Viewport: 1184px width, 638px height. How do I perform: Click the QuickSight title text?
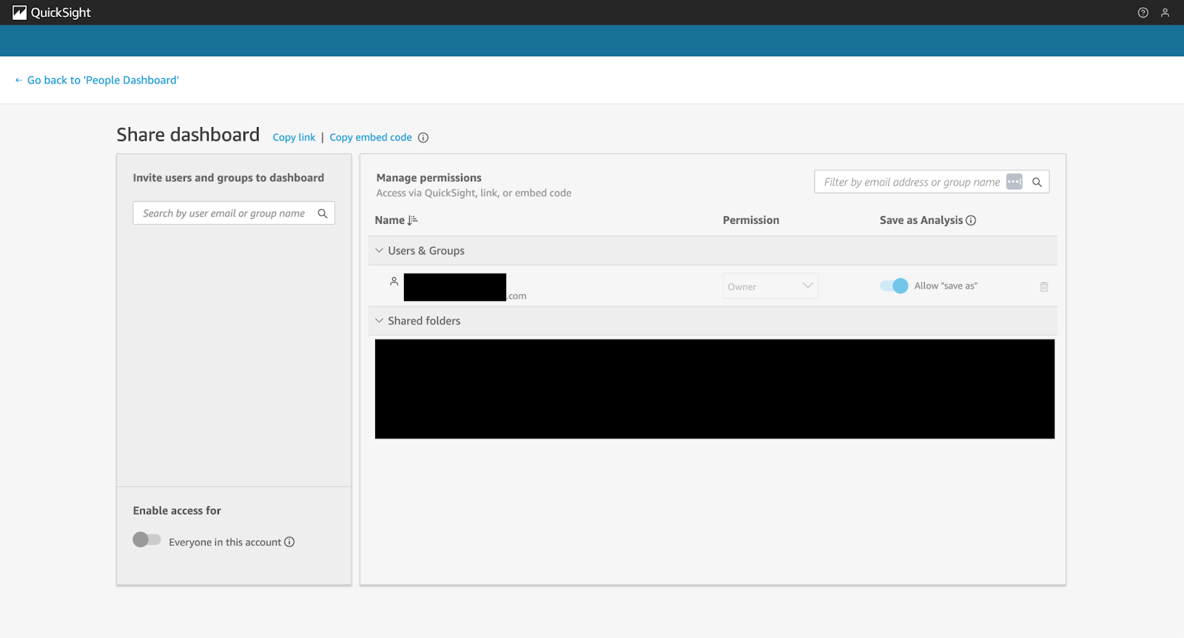coord(61,13)
